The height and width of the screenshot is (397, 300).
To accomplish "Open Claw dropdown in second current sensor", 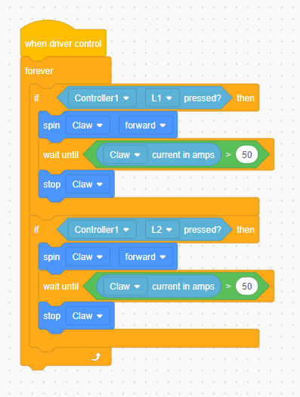I will point(125,287).
